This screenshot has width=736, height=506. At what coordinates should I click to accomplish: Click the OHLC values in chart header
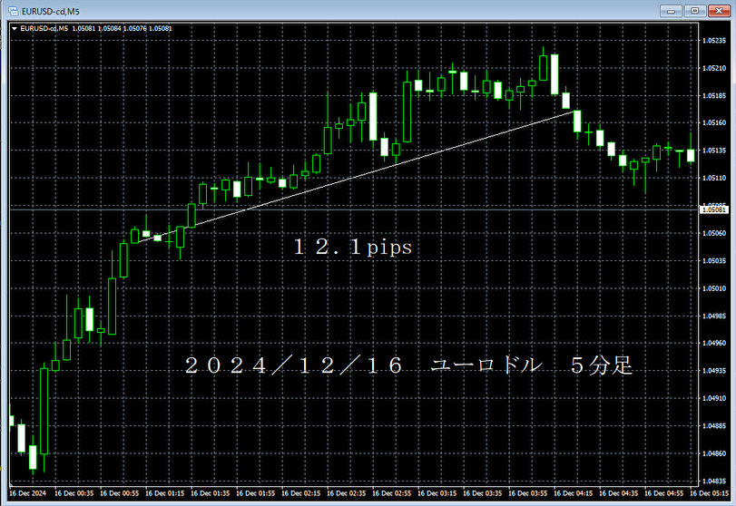123,29
